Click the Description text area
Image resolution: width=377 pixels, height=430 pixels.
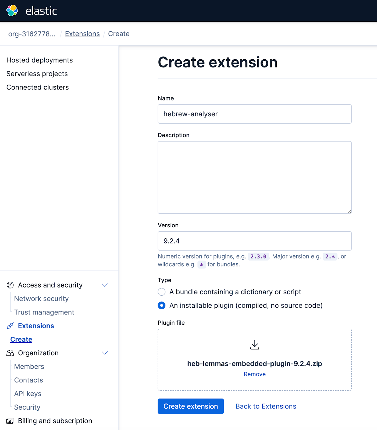255,177
